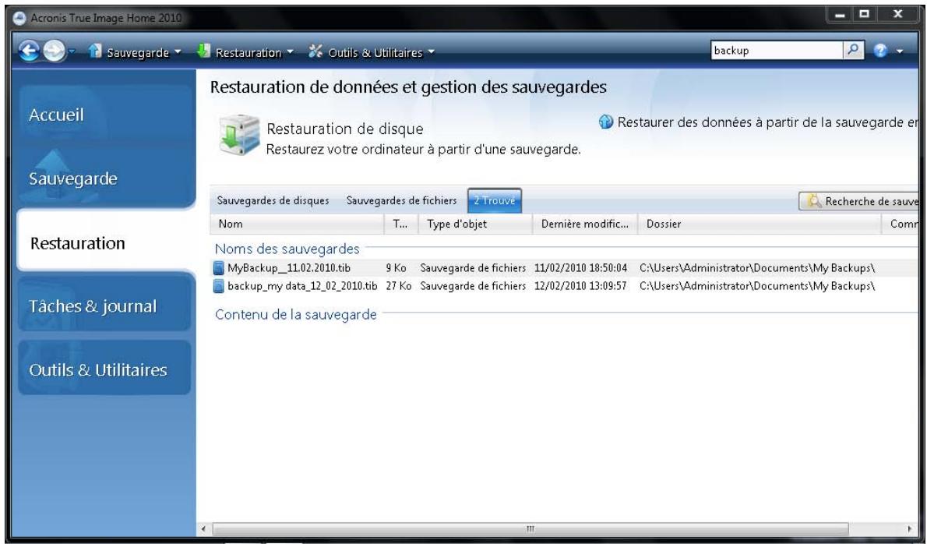Open the Accueil sidebar section
This screenshot has width=927, height=544.
pos(107,114)
